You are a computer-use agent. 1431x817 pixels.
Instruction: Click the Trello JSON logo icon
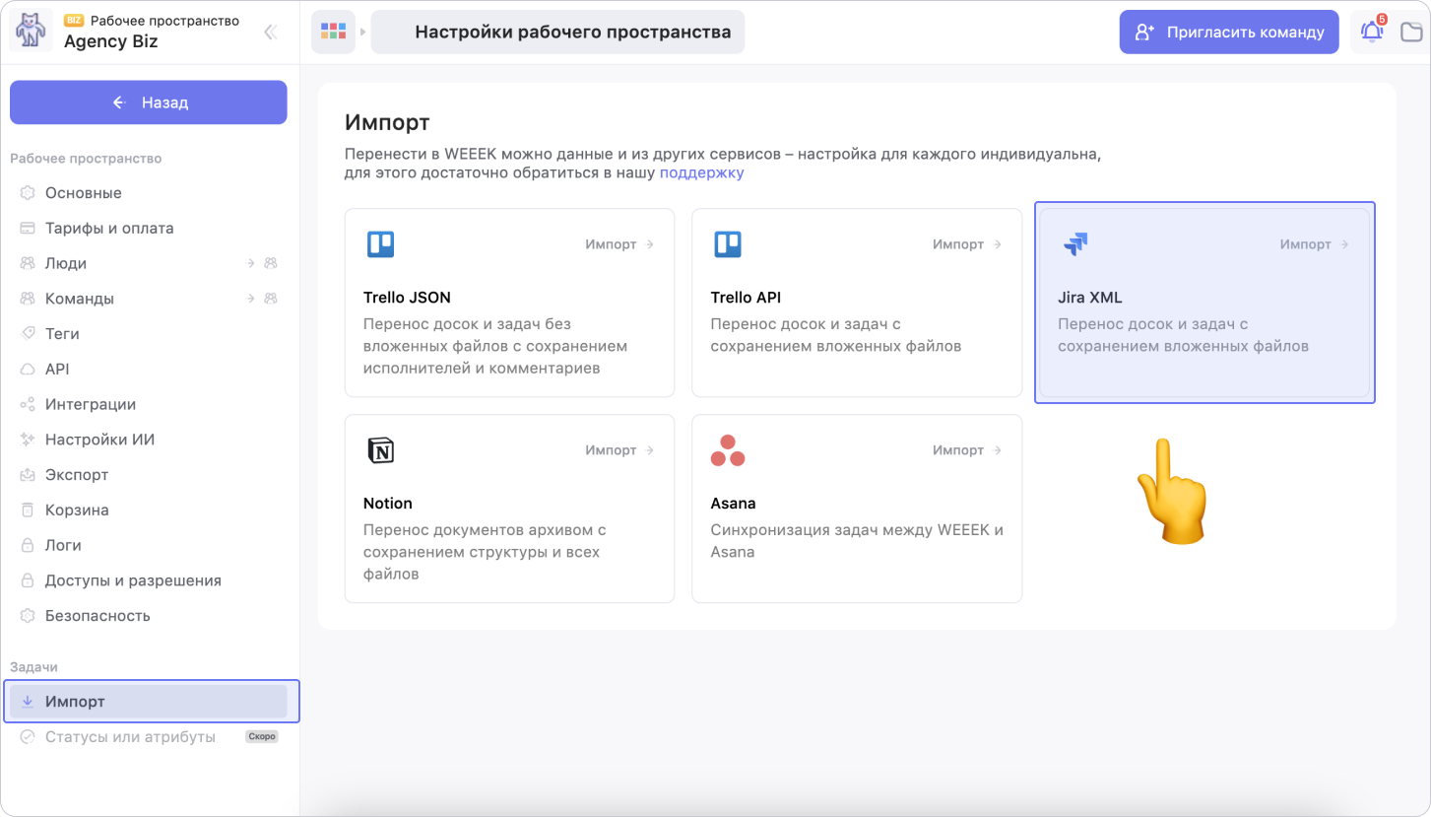(380, 244)
